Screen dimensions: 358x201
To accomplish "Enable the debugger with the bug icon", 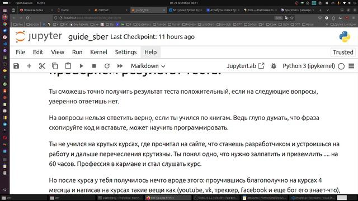I will [x=274, y=66].
